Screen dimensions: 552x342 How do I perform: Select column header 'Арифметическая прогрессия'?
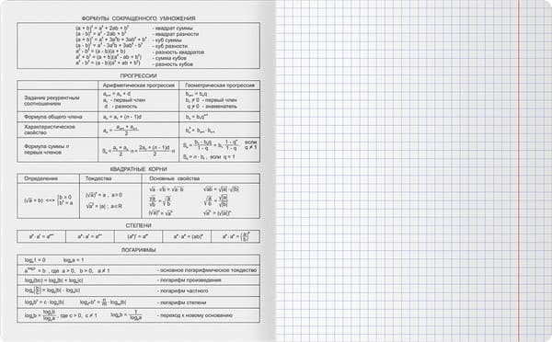[x=139, y=85]
